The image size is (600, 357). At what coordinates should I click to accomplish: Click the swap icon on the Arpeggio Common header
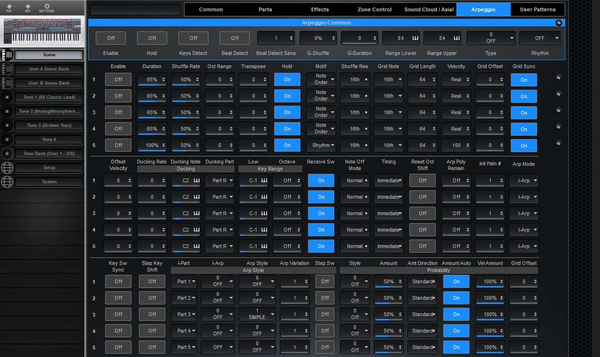point(558,22)
